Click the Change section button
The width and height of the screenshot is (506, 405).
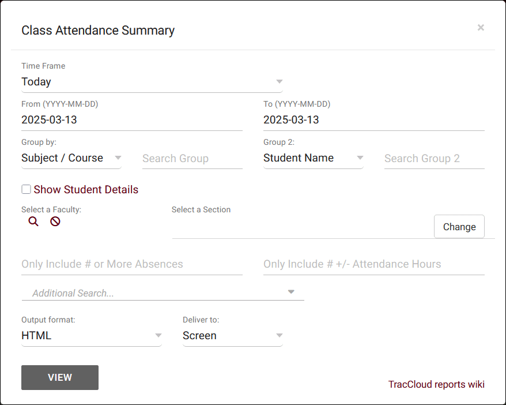click(459, 227)
